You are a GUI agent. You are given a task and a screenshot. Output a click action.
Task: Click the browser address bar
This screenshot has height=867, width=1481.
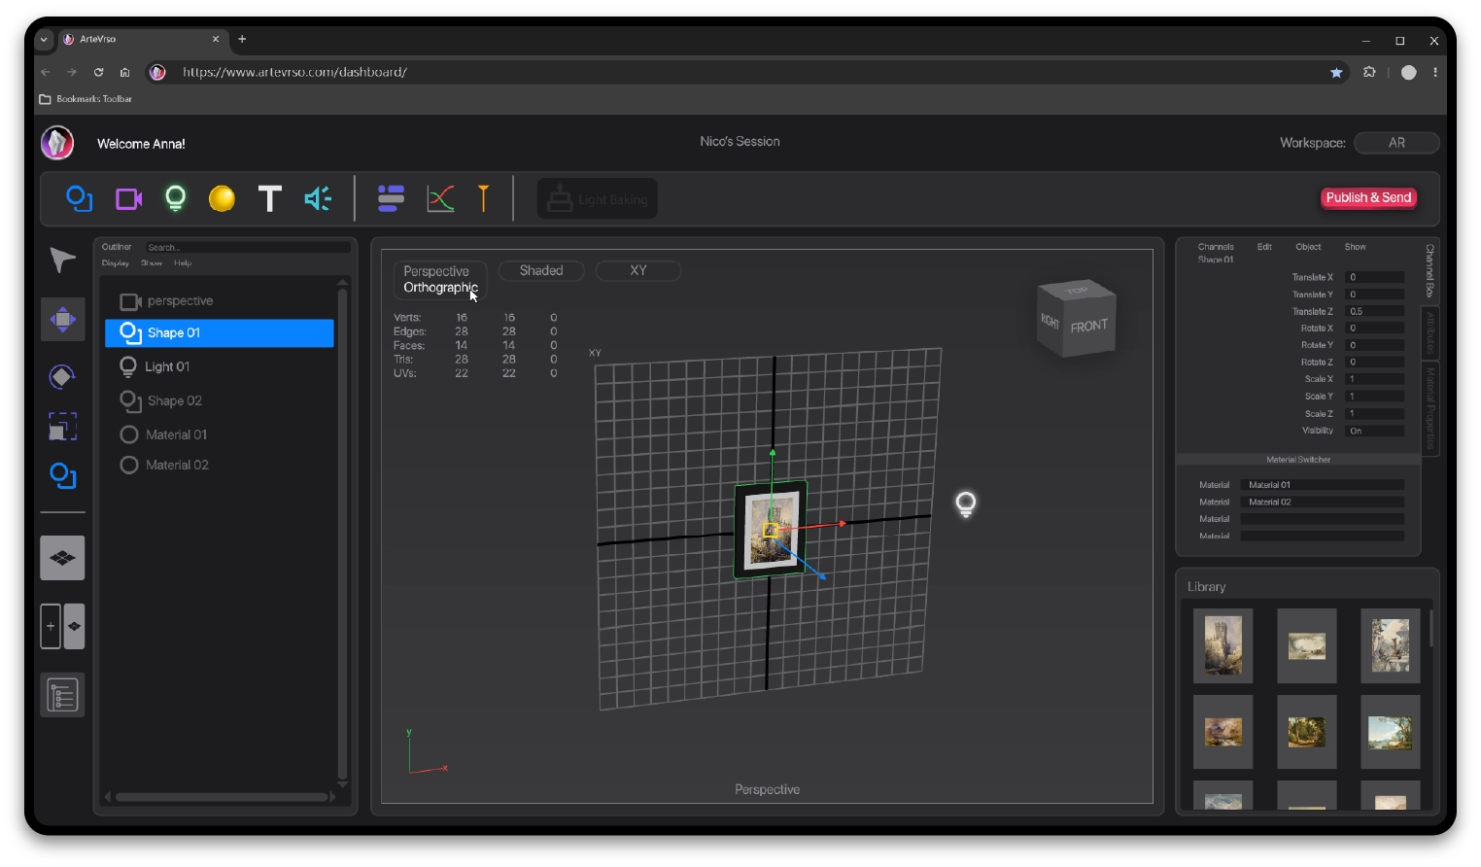click(748, 72)
